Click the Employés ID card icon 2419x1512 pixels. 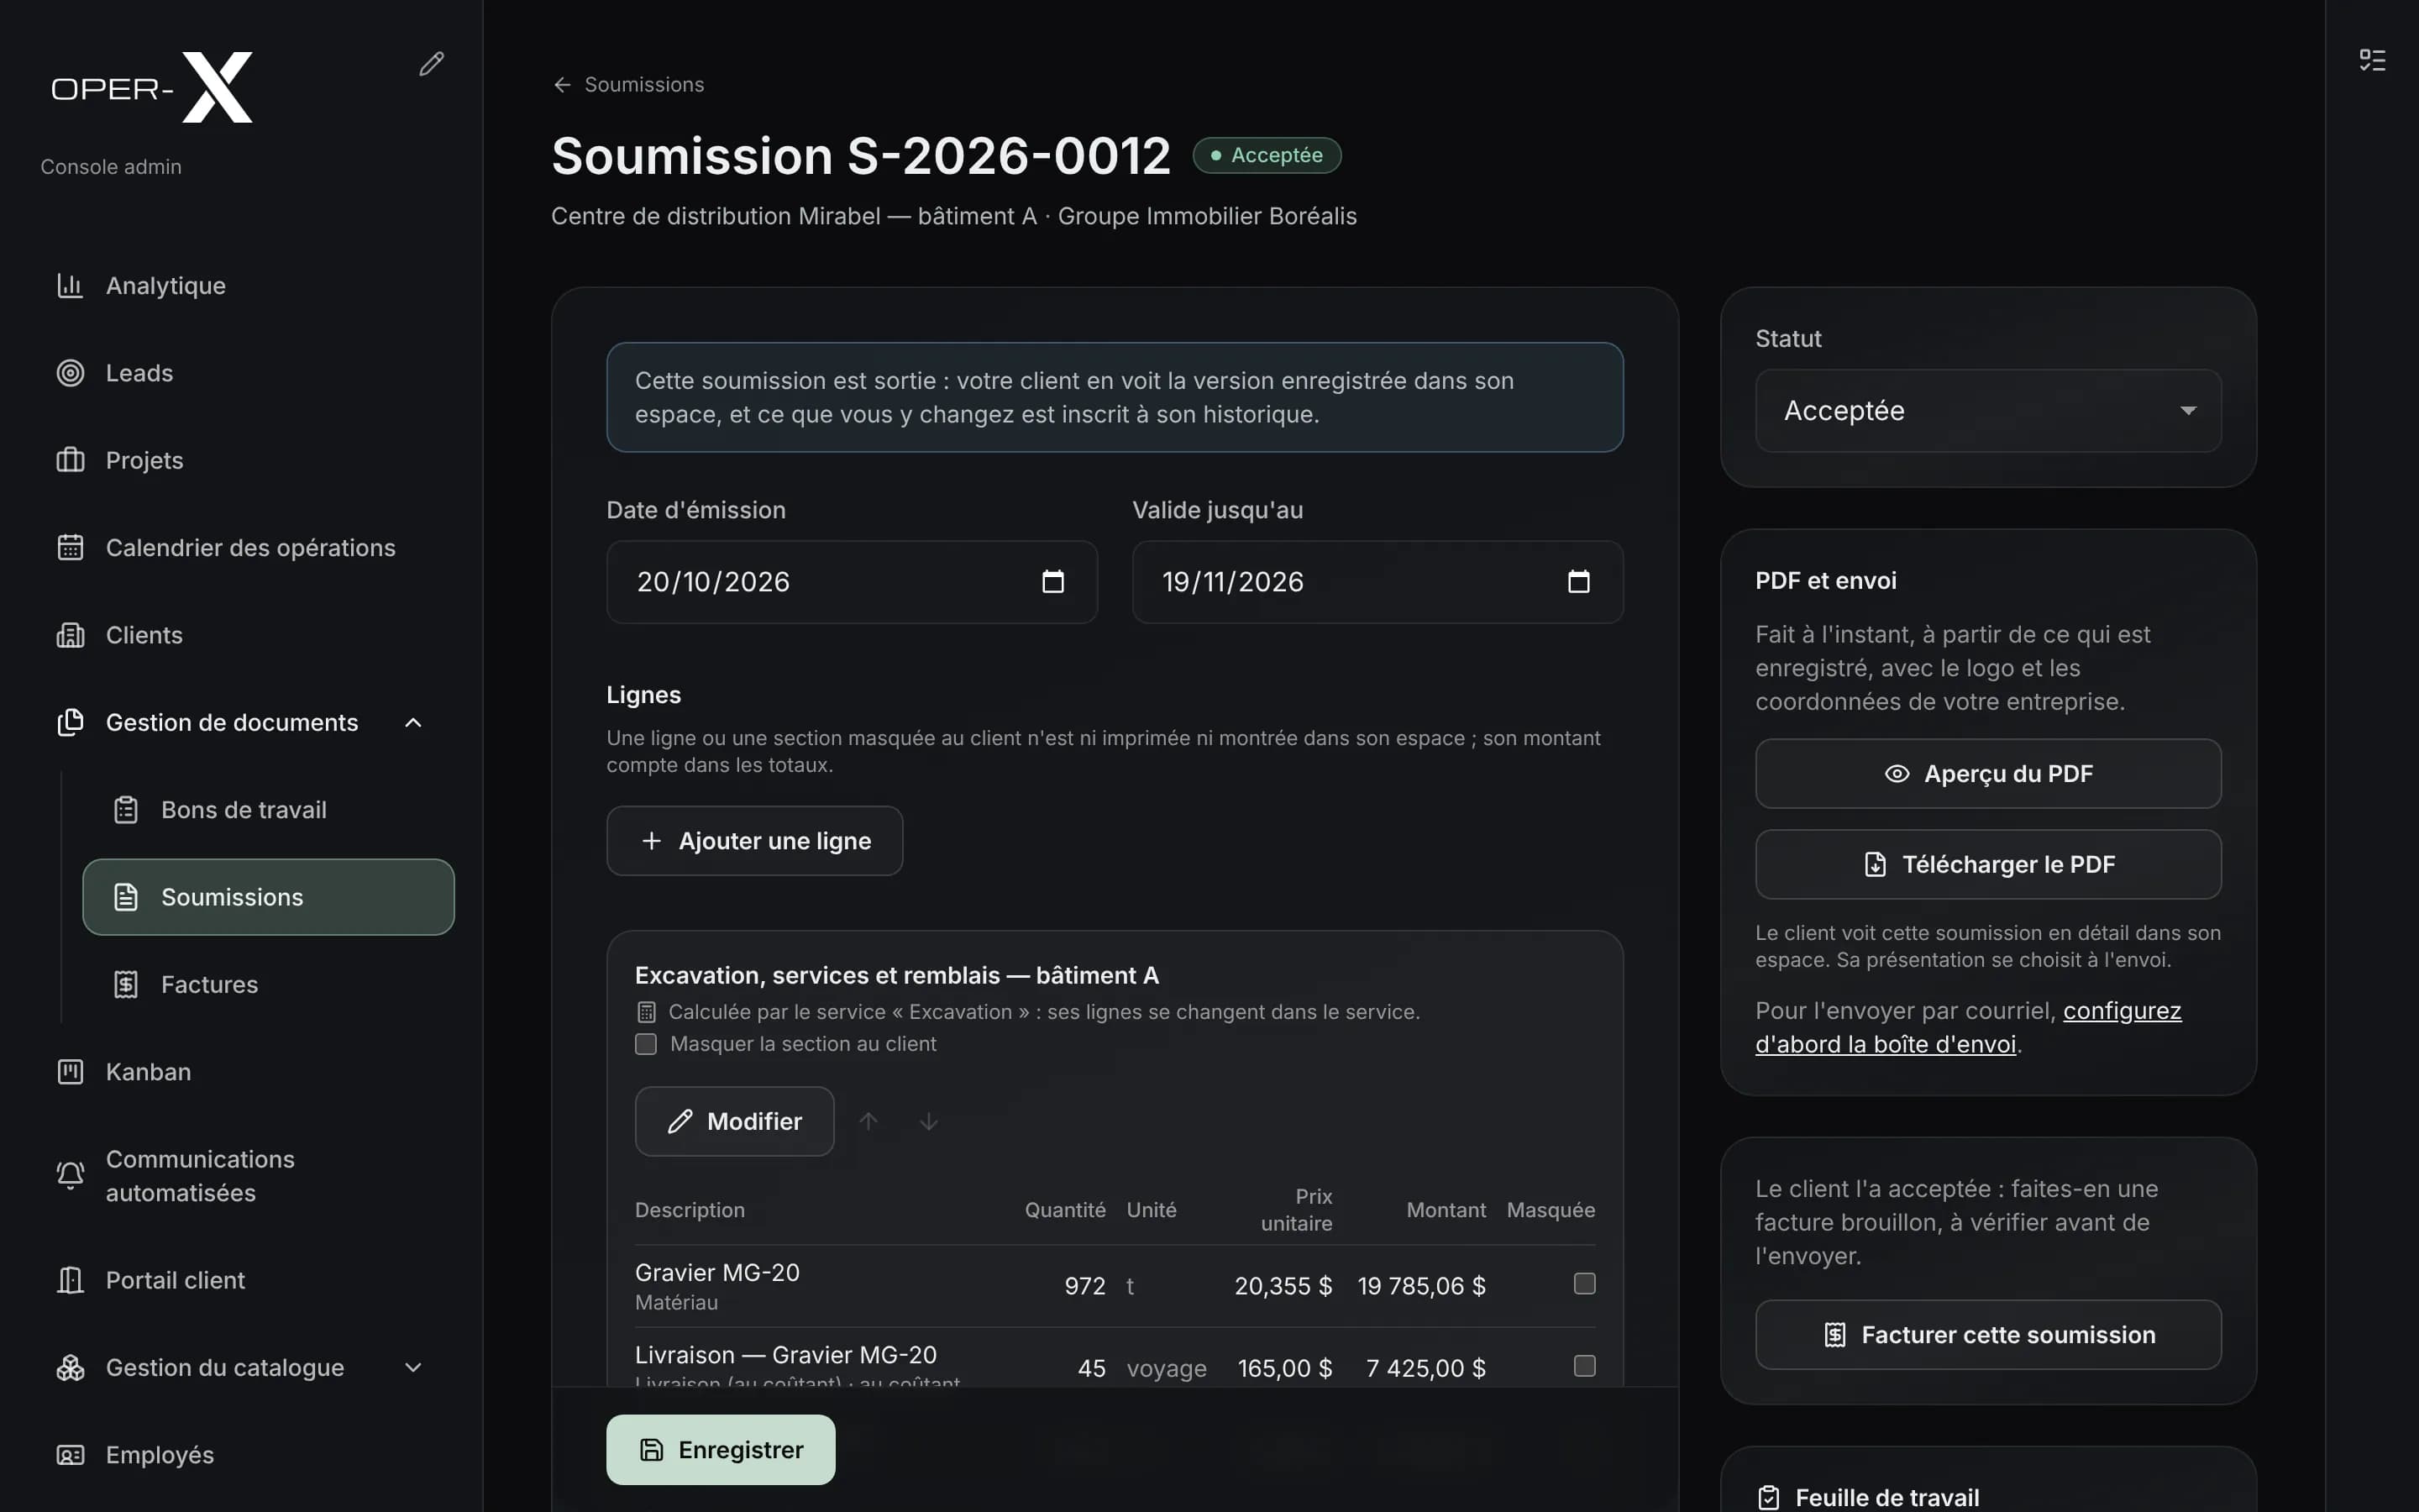point(70,1455)
